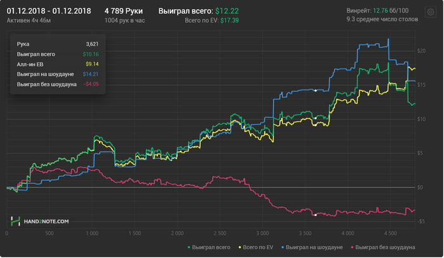The width and height of the screenshot is (444, 258).
Task: Open the graph settings gear icon
Action: [x=431, y=12]
